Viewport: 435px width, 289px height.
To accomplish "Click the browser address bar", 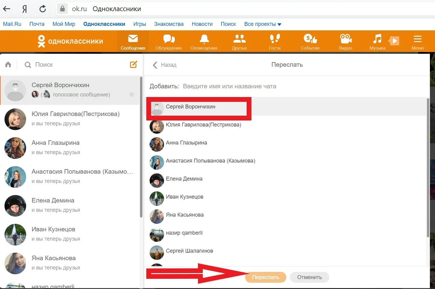I will 245,9.
